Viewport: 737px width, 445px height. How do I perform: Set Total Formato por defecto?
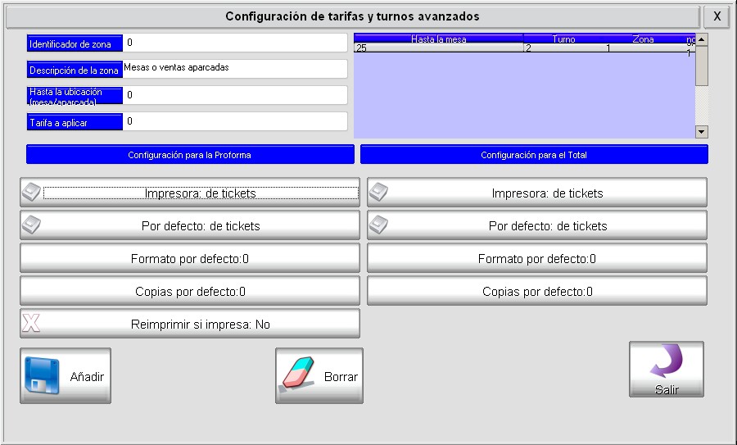[x=537, y=258]
